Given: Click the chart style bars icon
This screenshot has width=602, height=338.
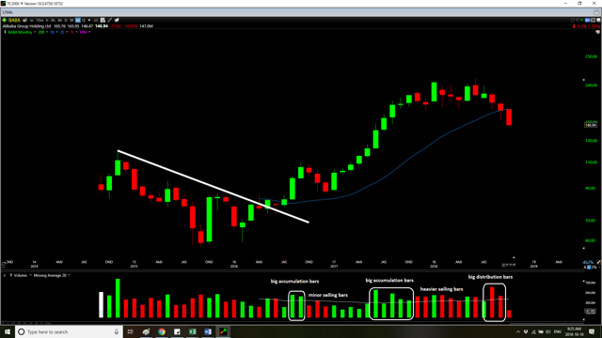Looking at the screenshot, I should [96, 20].
